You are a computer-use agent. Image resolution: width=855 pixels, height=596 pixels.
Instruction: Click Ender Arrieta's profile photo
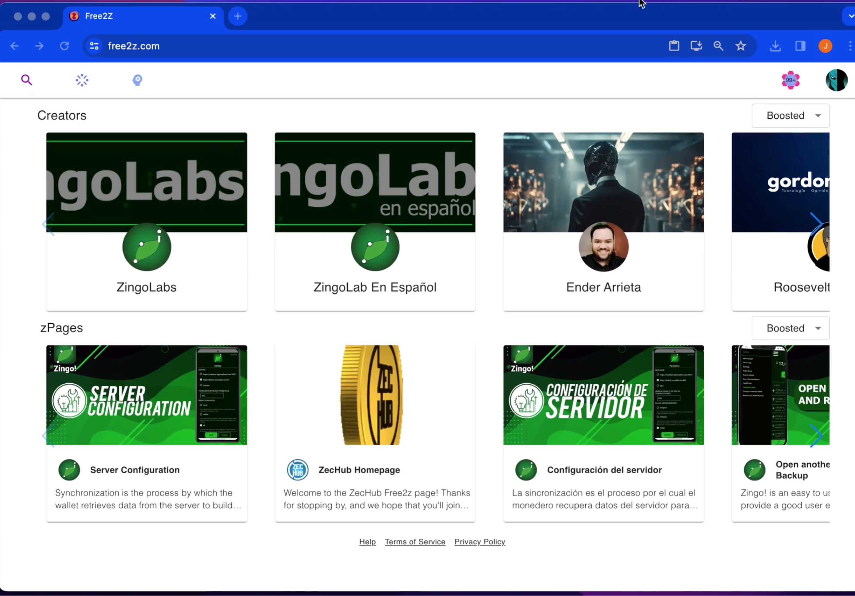(604, 247)
